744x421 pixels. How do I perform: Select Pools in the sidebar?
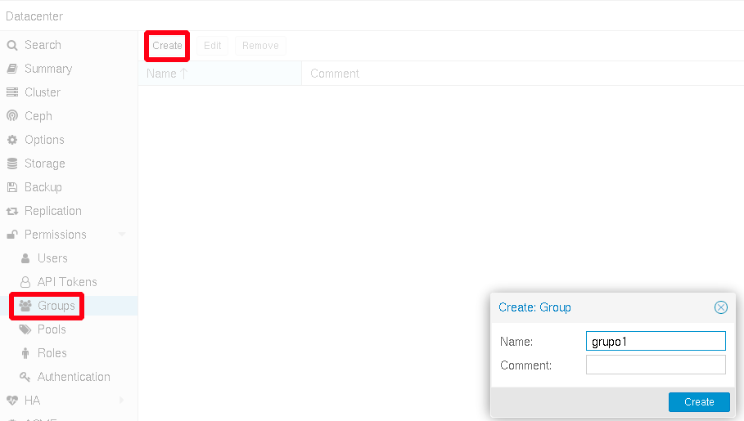tap(52, 329)
